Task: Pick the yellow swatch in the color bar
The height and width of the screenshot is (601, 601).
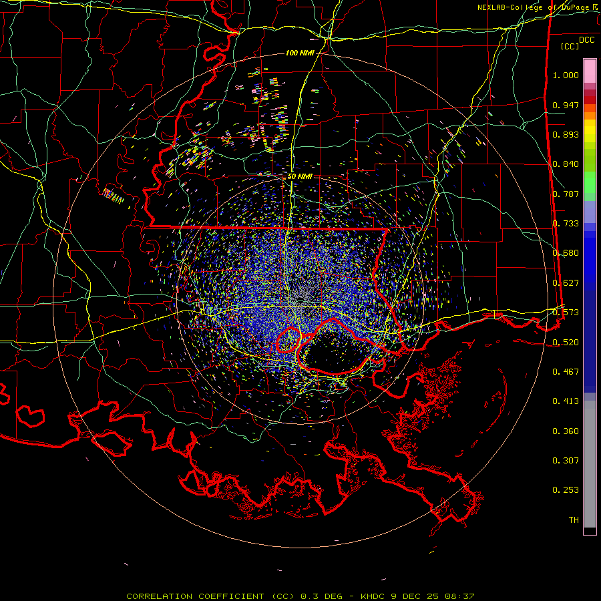Action: [x=590, y=130]
